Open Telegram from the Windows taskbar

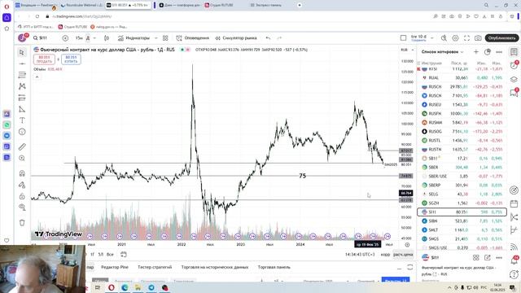[x=151, y=287]
